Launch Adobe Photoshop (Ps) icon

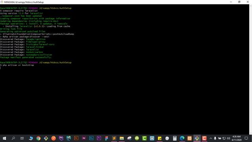pos(91,138)
